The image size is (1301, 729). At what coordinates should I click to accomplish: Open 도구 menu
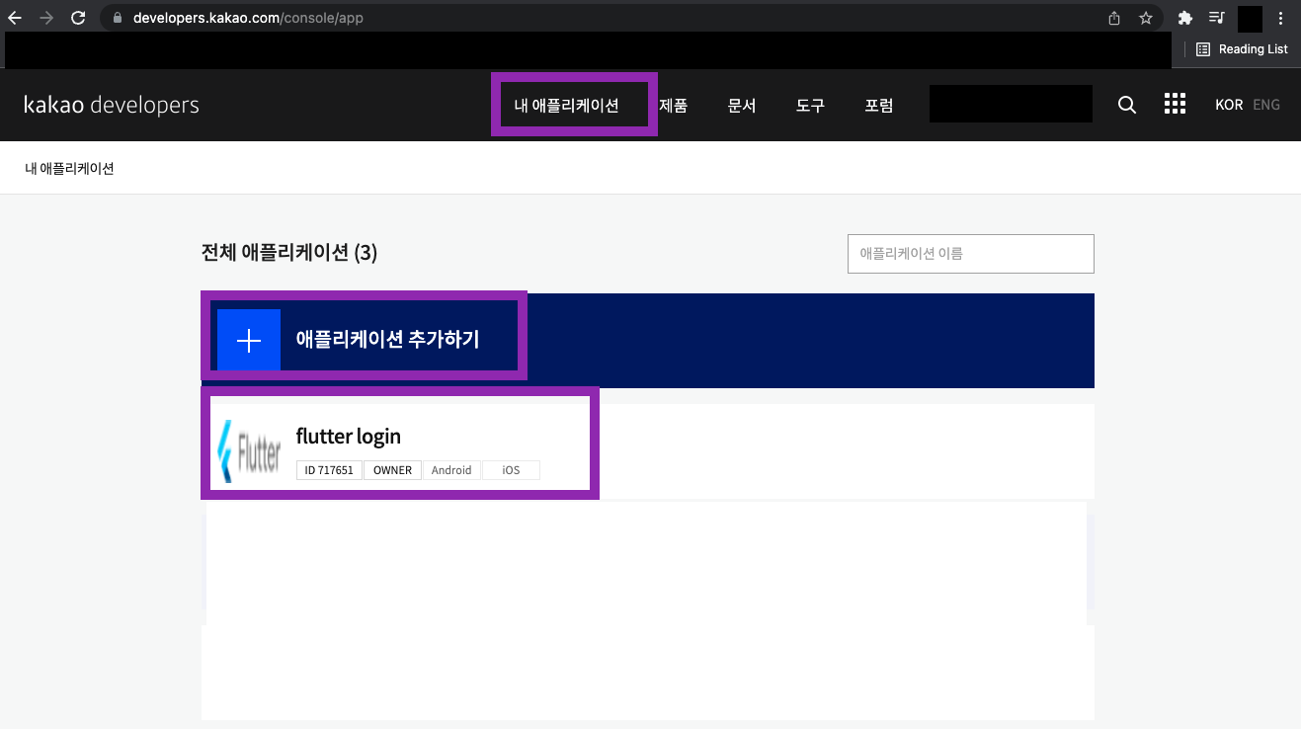click(x=810, y=106)
